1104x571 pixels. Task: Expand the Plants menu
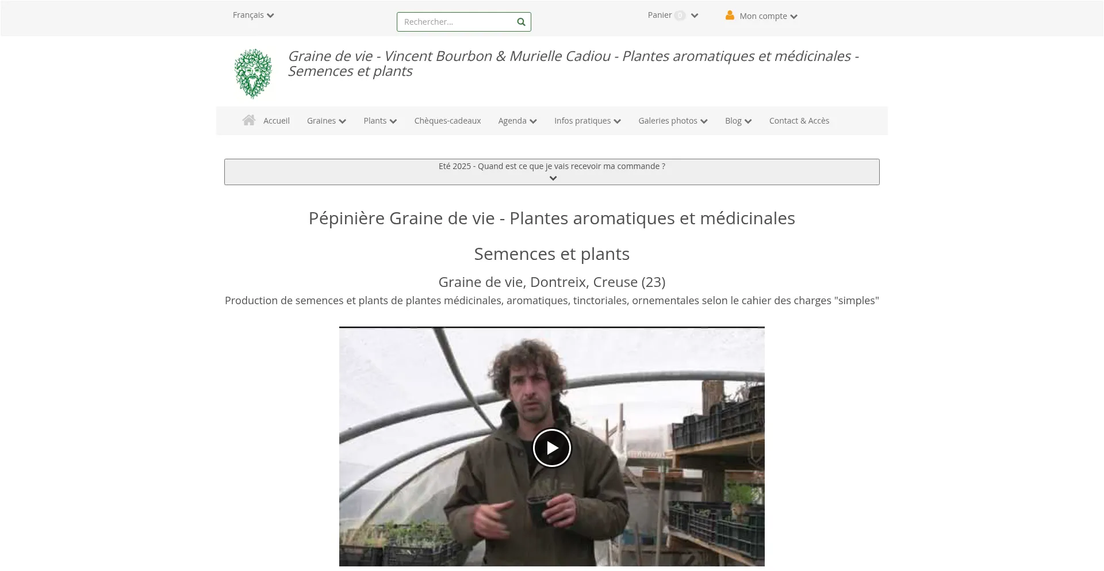click(x=380, y=121)
